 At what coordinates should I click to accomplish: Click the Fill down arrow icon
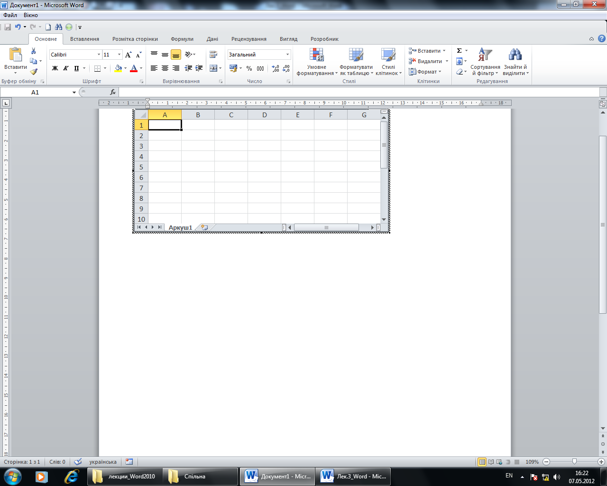pyautogui.click(x=459, y=61)
